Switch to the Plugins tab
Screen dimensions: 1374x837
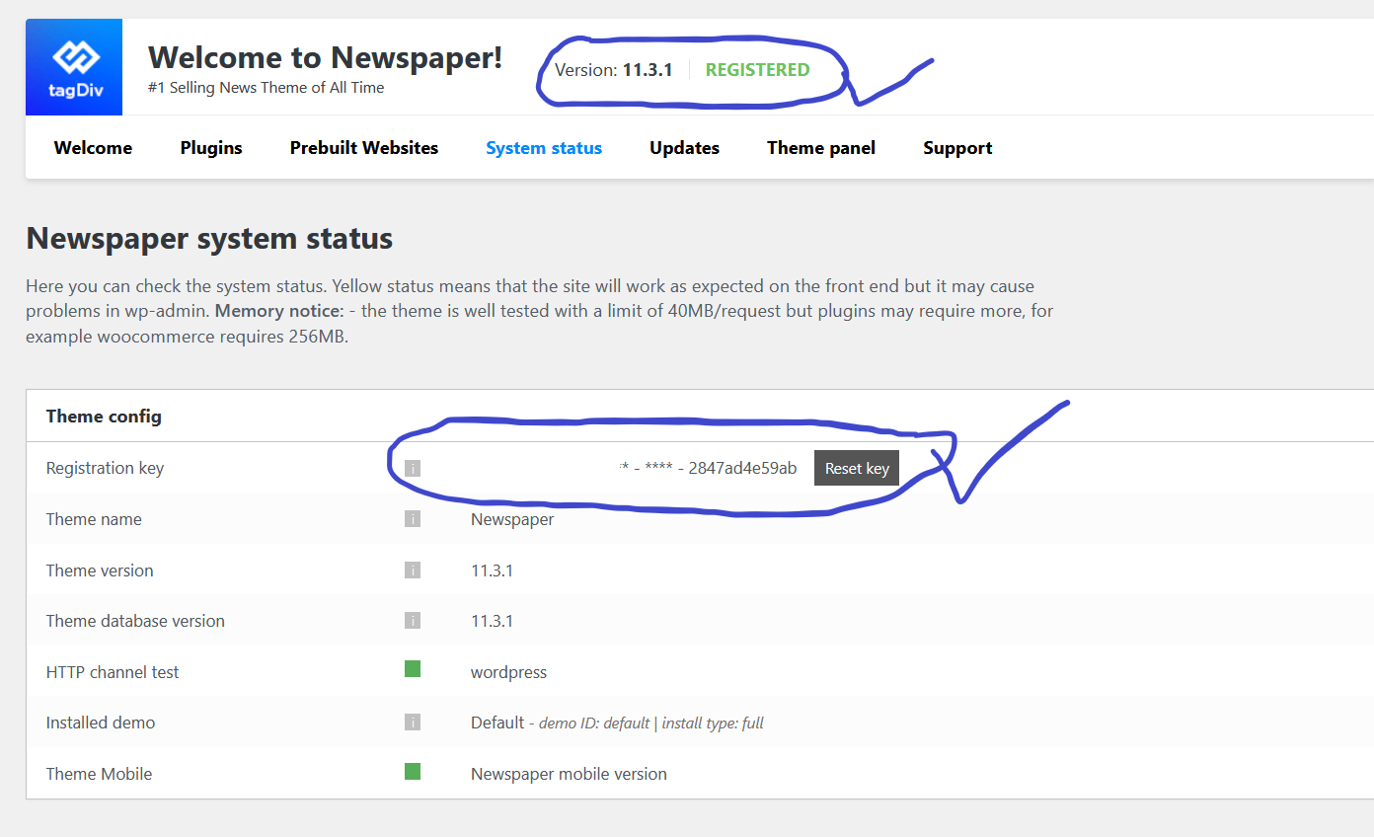(x=211, y=148)
